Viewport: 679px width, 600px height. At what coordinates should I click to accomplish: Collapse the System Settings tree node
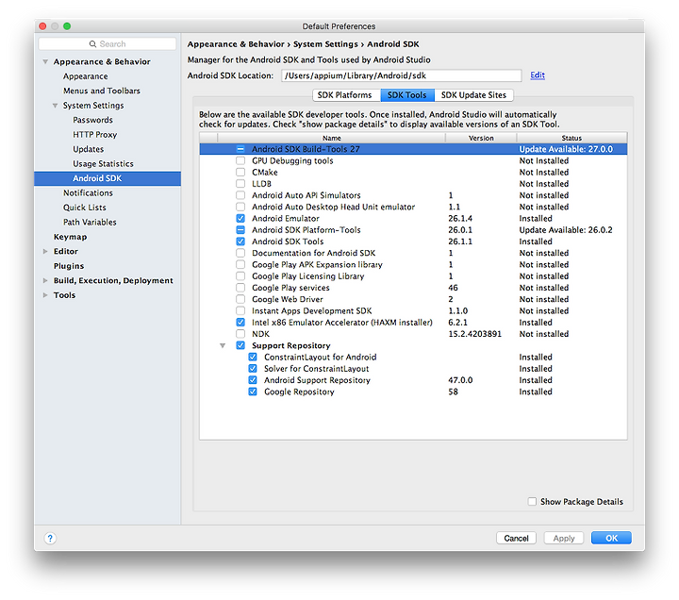(55, 106)
